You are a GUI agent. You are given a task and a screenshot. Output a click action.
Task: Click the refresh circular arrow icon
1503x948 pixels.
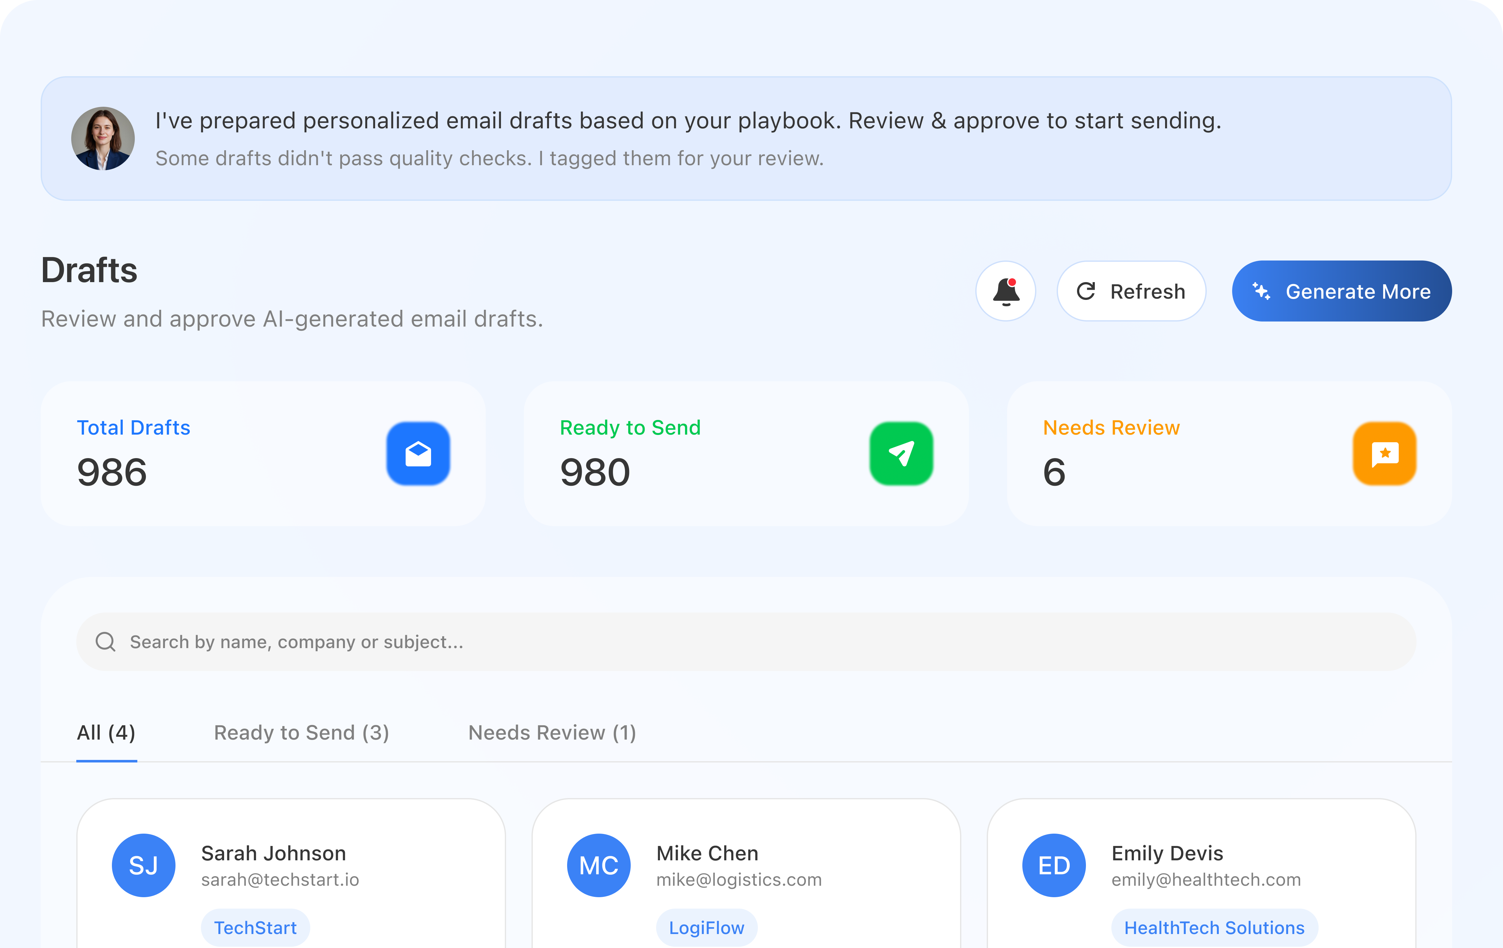tap(1087, 291)
